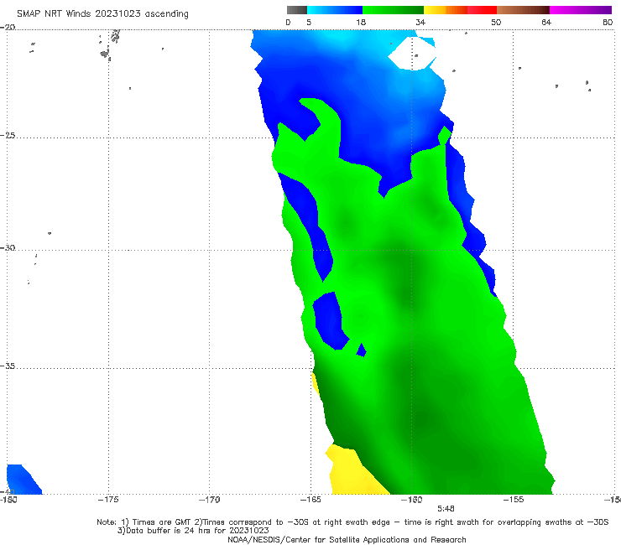Click the colorbar label "50"

496,22
